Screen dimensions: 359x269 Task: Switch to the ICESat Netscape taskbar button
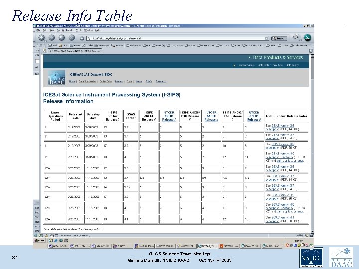point(208,246)
